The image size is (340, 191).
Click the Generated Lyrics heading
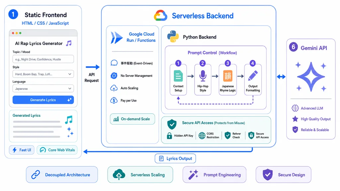(x=27, y=115)
